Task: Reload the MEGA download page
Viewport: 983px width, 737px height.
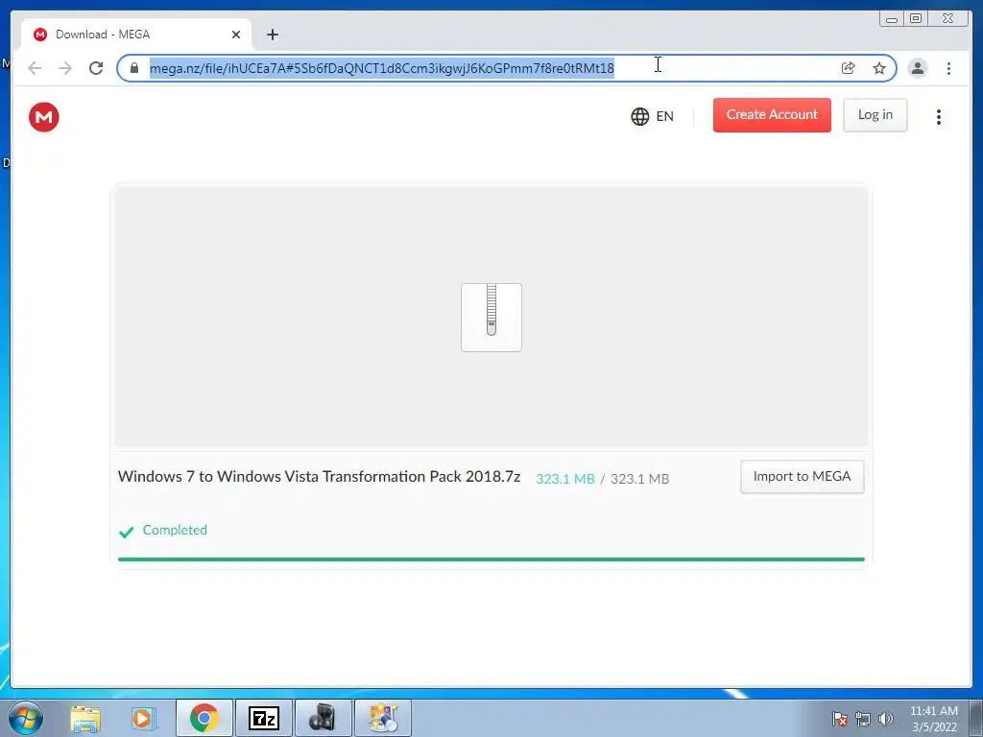Action: pyautogui.click(x=96, y=68)
